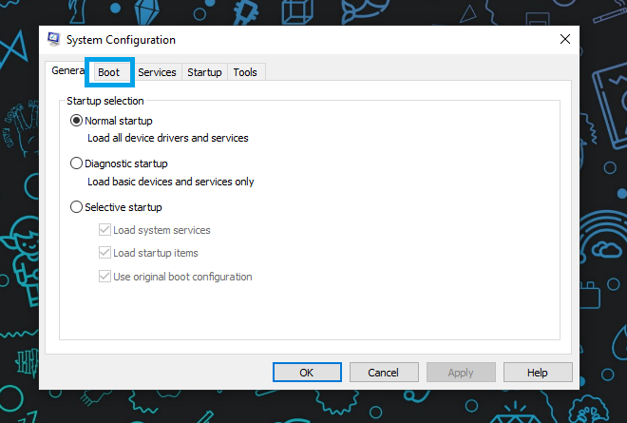627x423 pixels.
Task: Open the Services tab
Action: (x=157, y=72)
